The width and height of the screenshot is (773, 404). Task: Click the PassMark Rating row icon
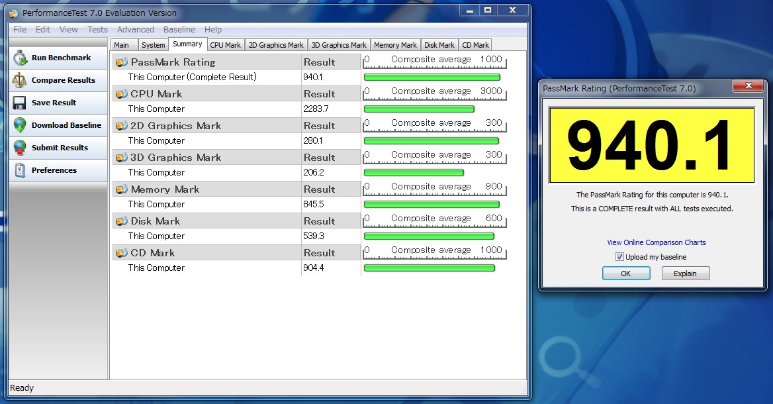[x=121, y=62]
